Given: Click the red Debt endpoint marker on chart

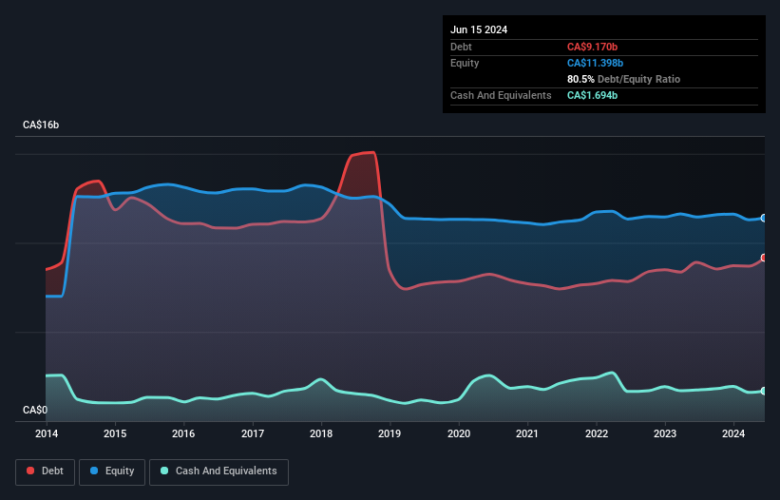Looking at the screenshot, I should (x=763, y=258).
